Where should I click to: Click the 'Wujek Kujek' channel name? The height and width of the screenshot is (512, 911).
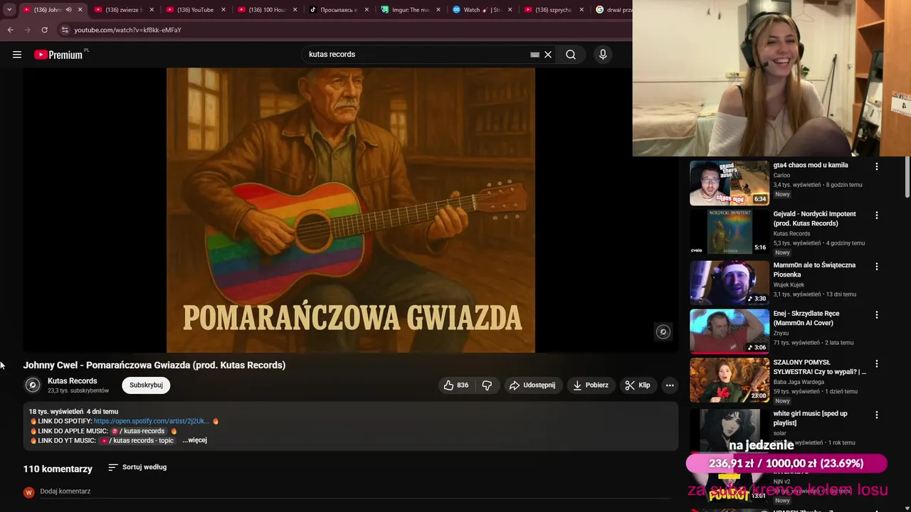789,284
